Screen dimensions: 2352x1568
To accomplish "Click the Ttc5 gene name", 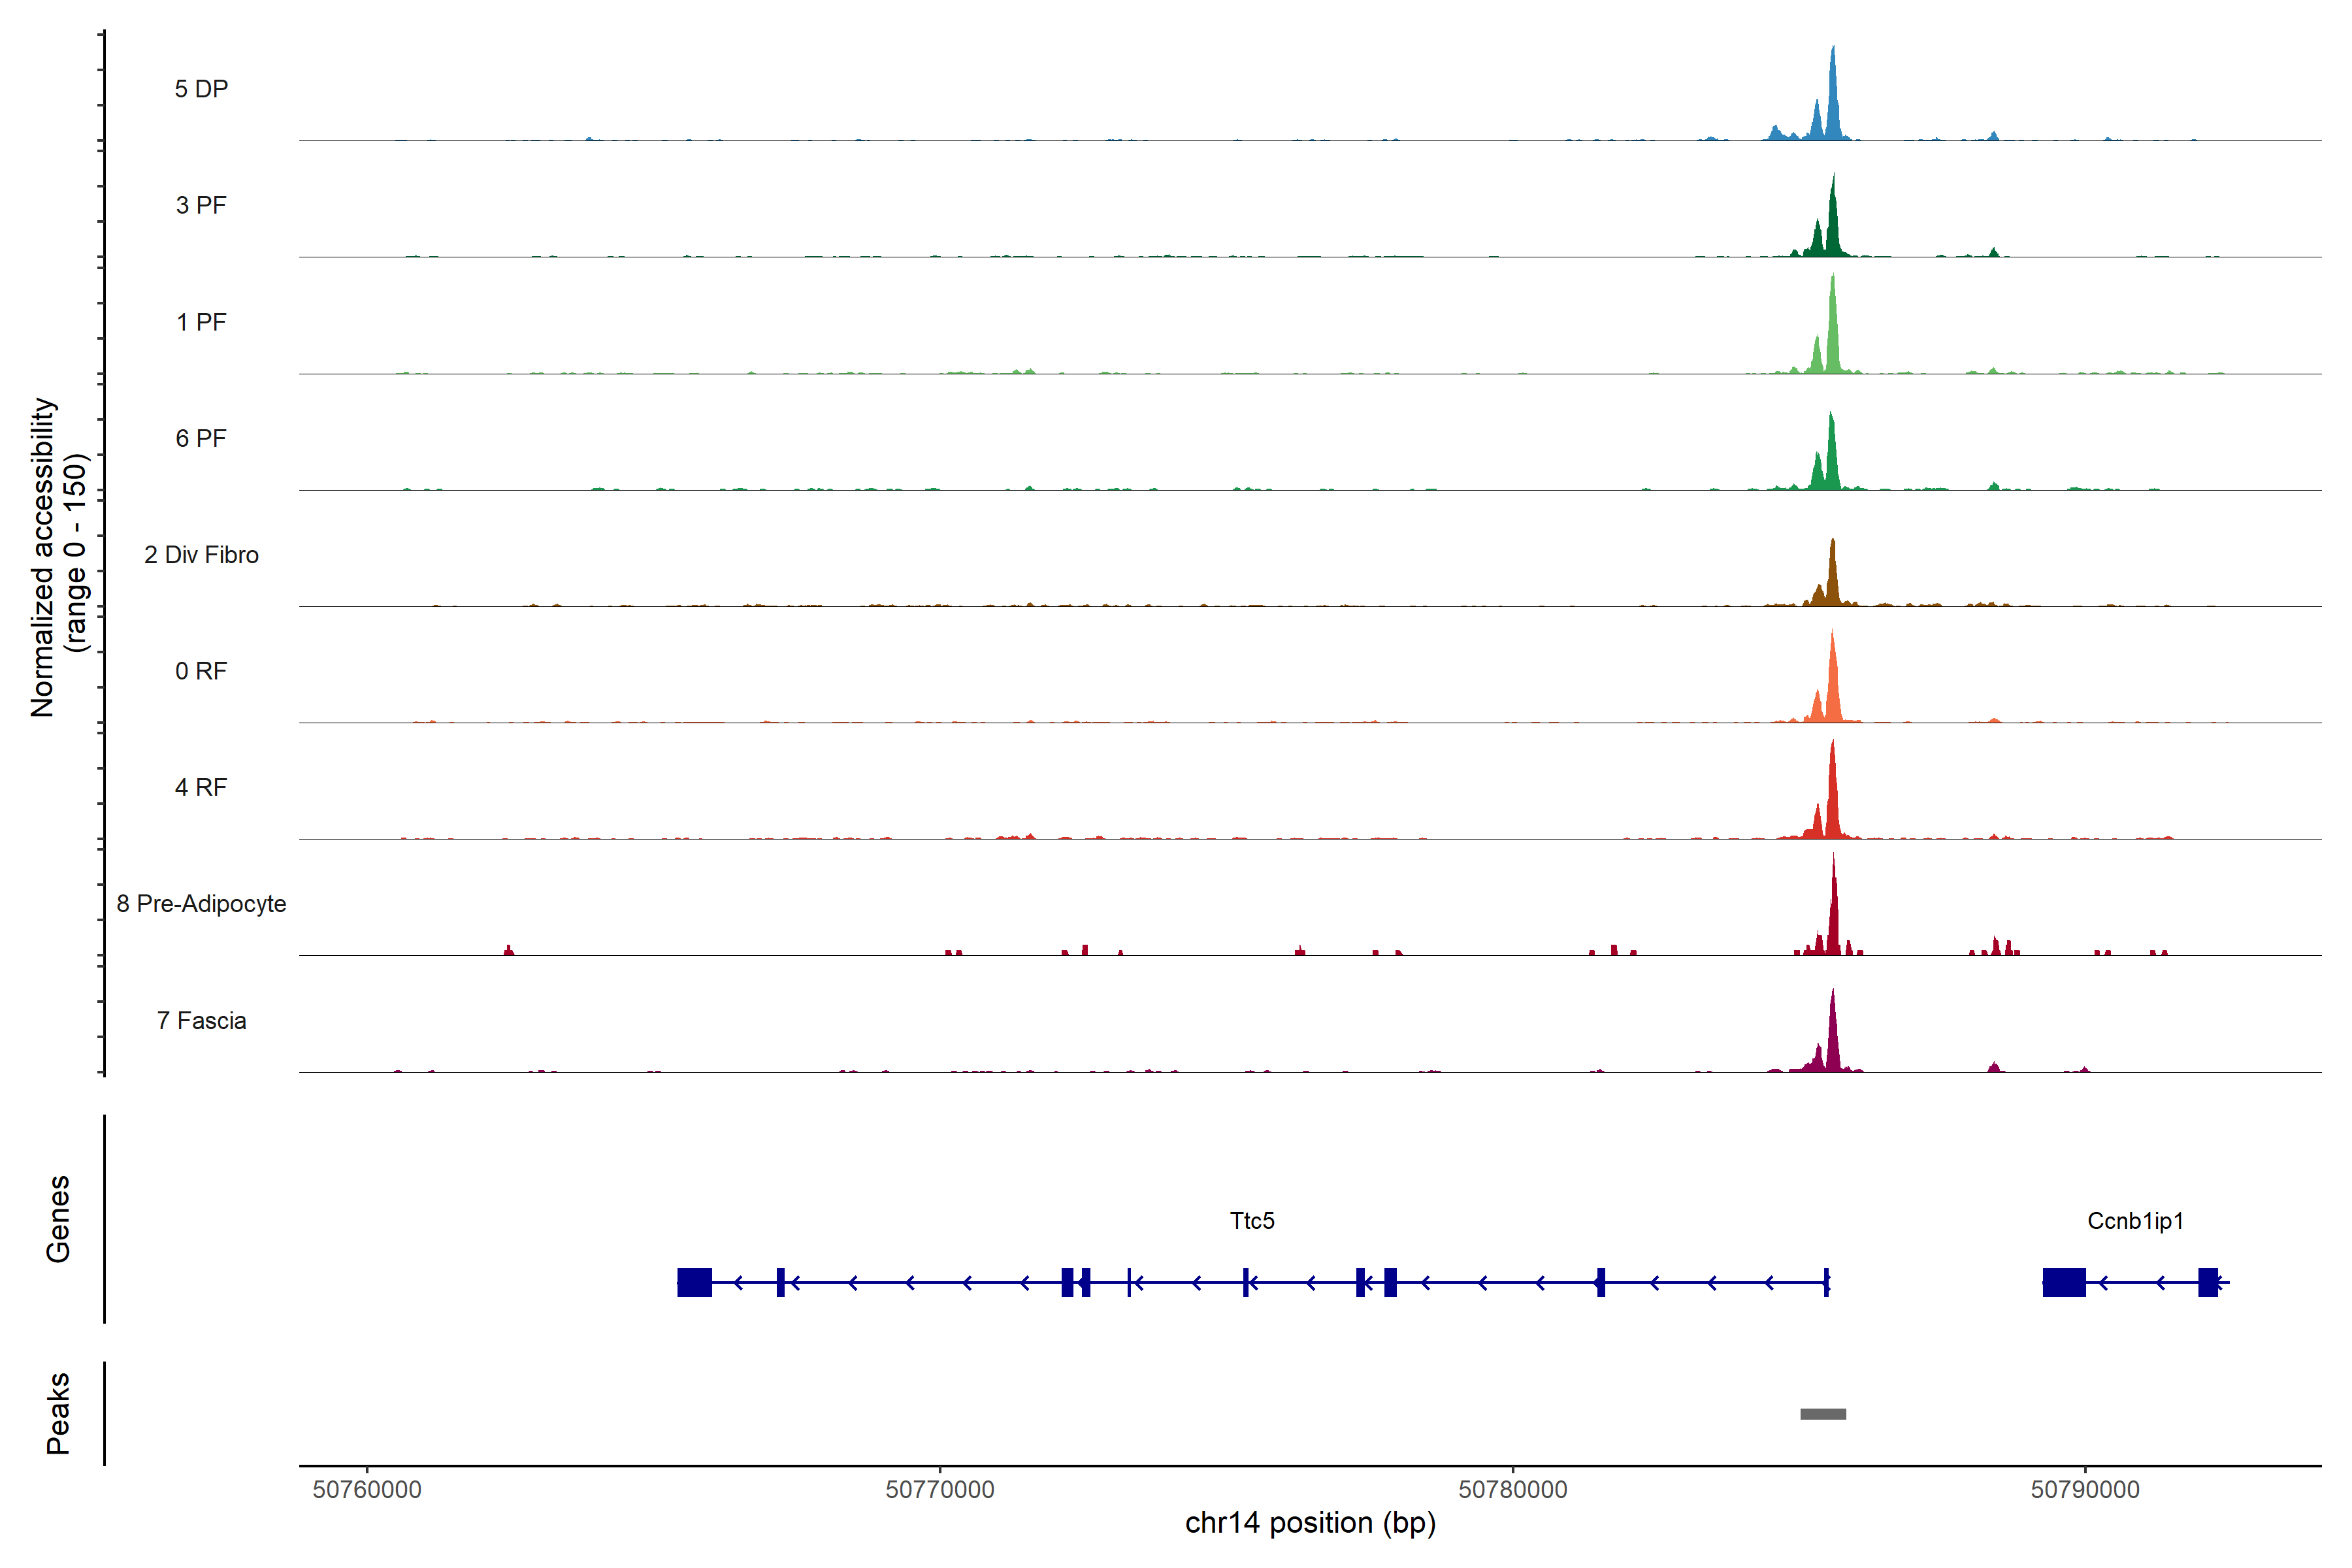I will point(1252,1221).
